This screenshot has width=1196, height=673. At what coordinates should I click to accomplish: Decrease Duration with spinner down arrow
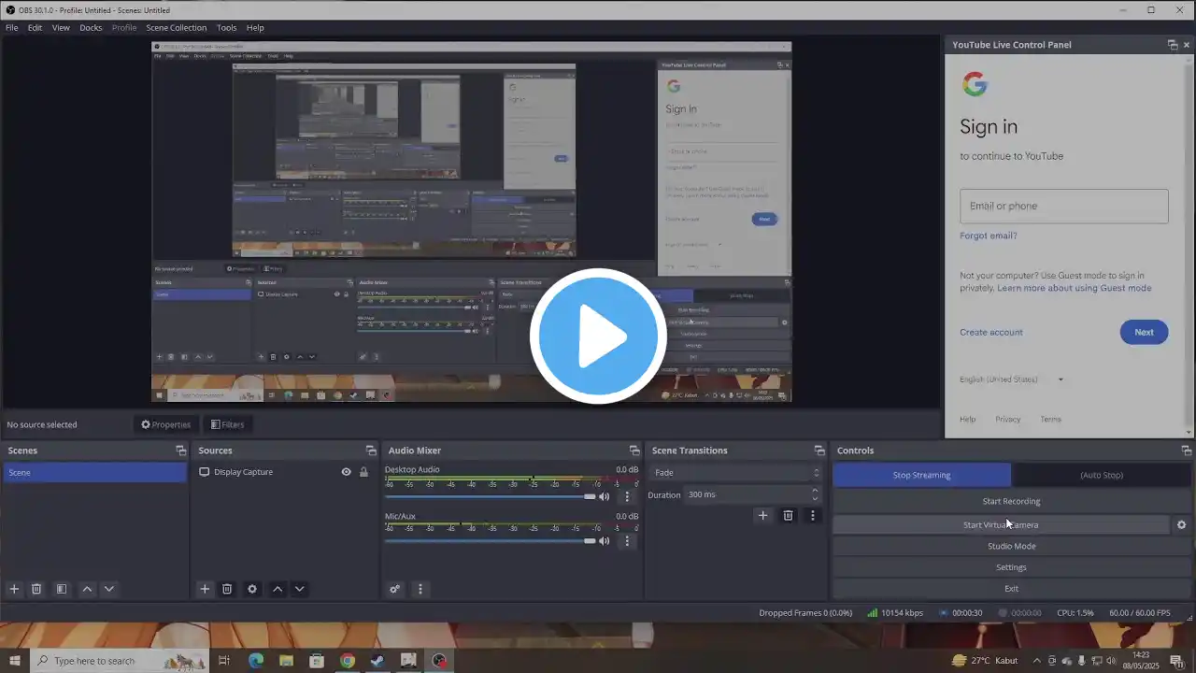pos(815,499)
